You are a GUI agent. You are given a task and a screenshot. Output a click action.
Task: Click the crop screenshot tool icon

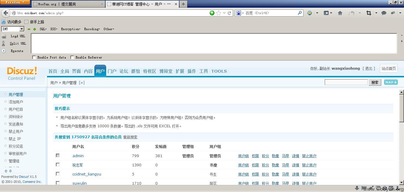pos(369,13)
